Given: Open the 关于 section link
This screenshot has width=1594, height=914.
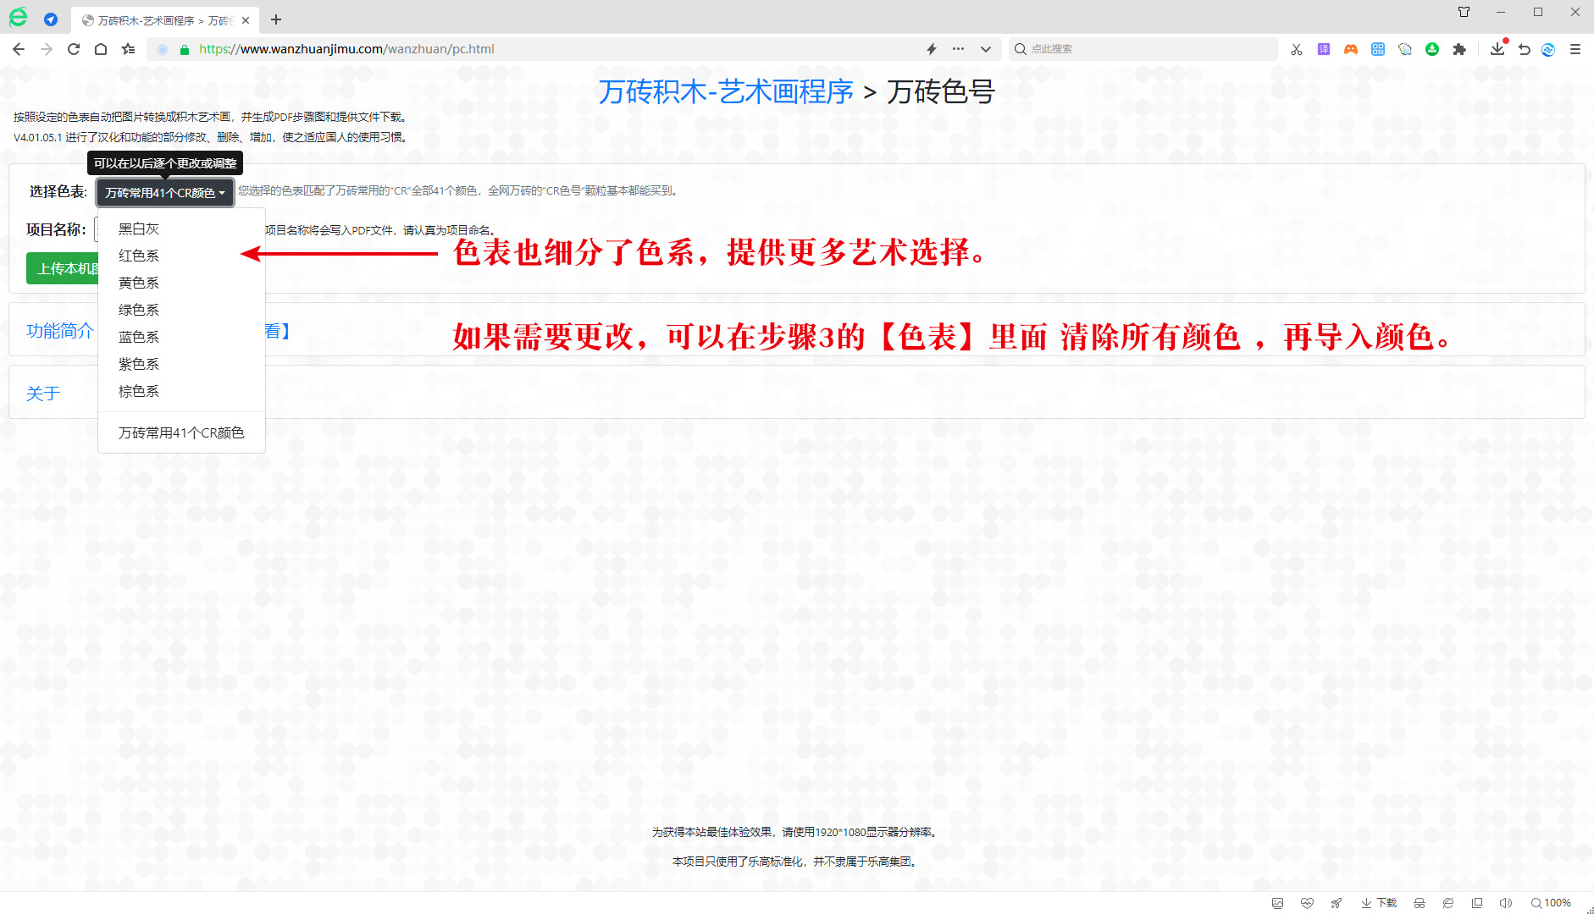Looking at the screenshot, I should click(43, 394).
